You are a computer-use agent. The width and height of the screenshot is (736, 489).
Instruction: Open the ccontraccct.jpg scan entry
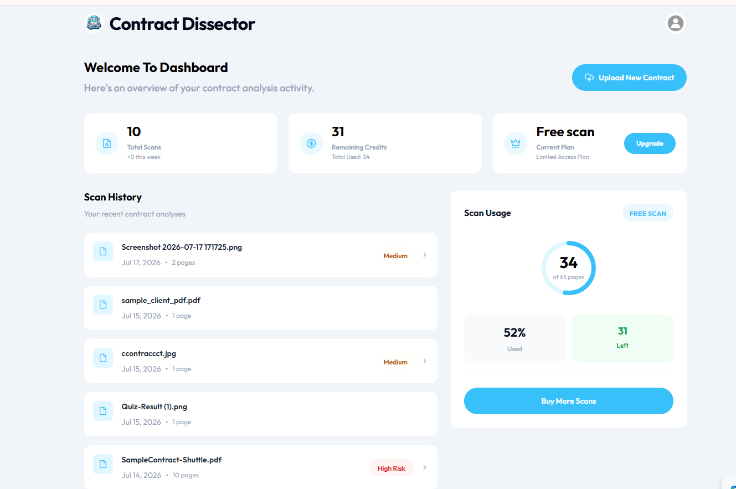click(261, 361)
